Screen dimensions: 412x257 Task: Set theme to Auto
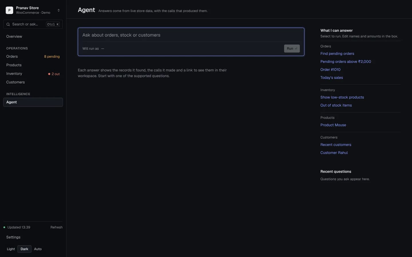pyautogui.click(x=38, y=249)
